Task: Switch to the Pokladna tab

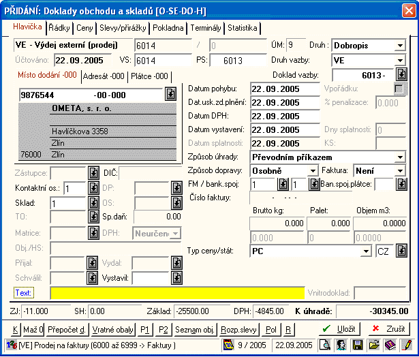Action: click(x=168, y=28)
